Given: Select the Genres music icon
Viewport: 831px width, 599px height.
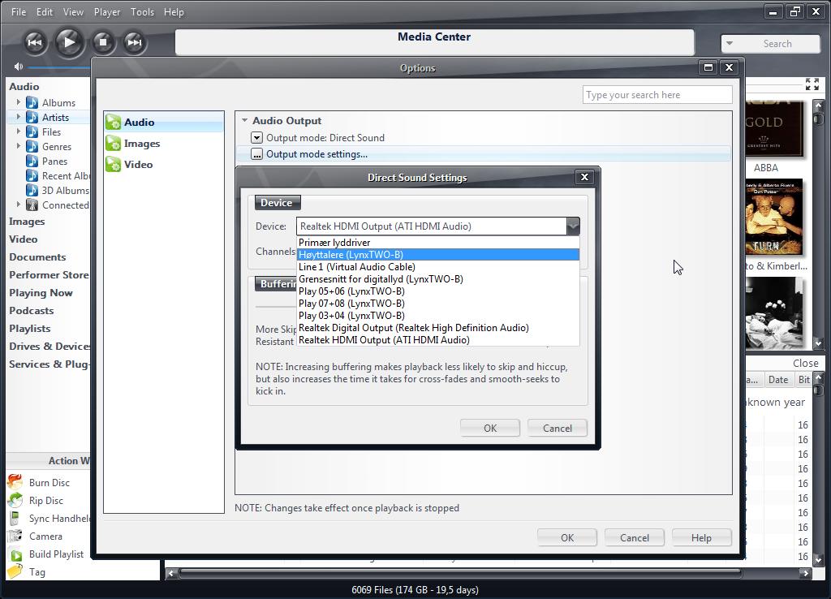Looking at the screenshot, I should [x=32, y=146].
